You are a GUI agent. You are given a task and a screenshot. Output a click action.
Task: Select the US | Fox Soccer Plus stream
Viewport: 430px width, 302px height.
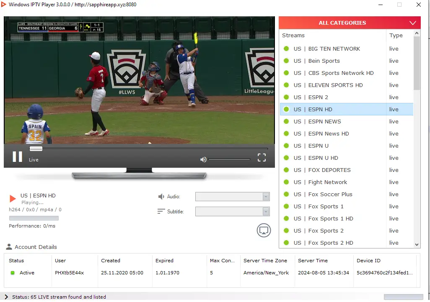pyautogui.click(x=346, y=194)
